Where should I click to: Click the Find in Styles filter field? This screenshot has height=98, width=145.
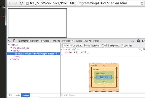(103, 95)
